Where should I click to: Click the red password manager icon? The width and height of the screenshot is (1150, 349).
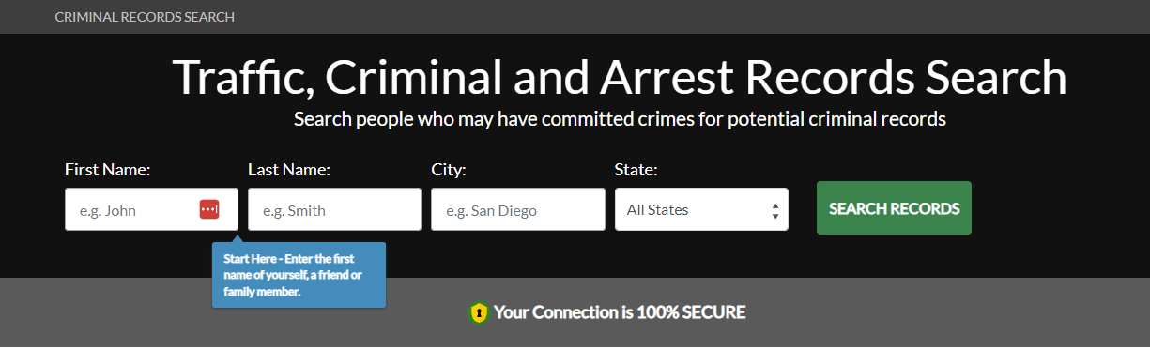click(208, 209)
